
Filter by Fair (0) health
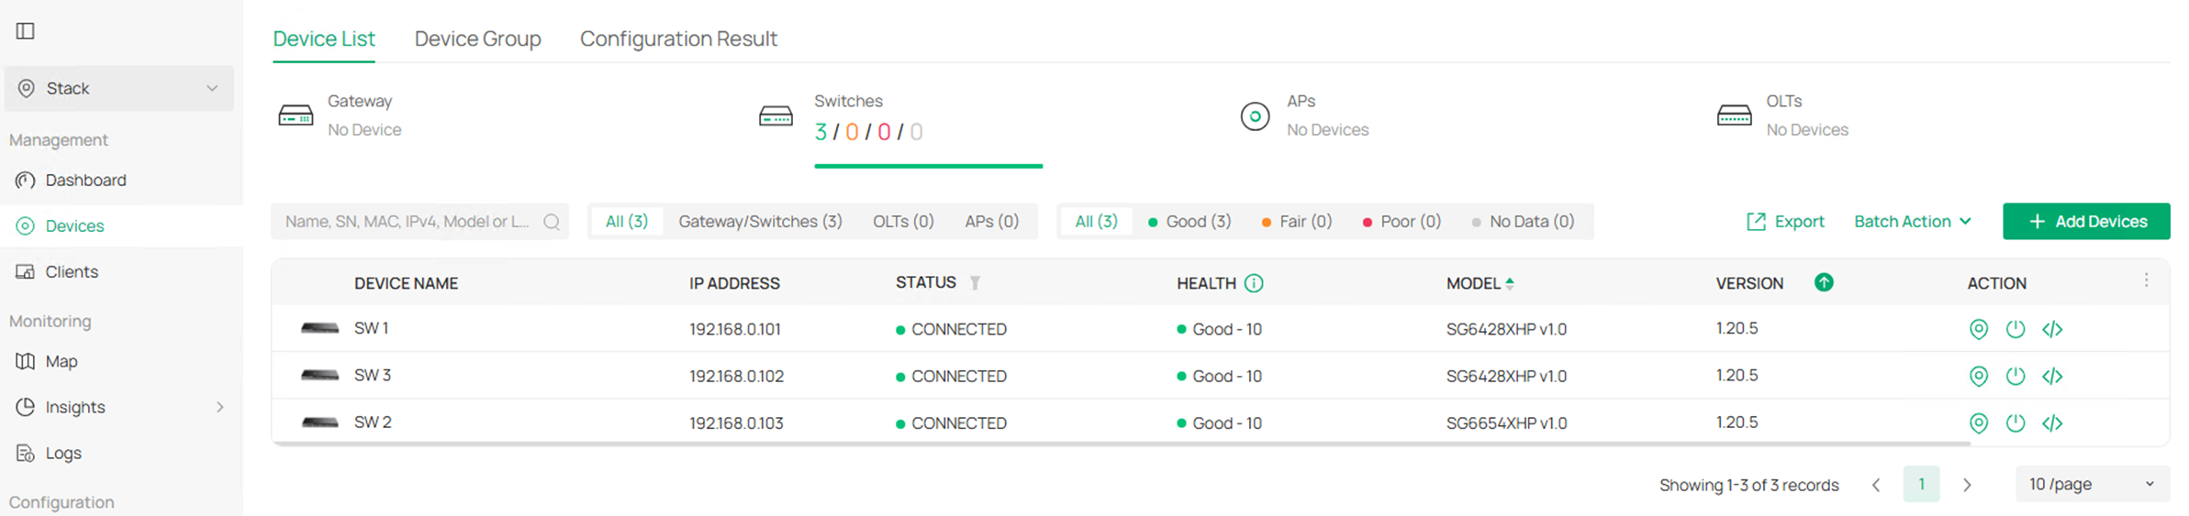click(x=1297, y=222)
